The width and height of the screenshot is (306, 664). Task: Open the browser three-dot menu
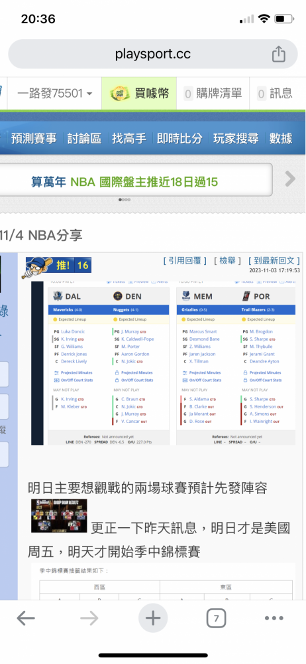pos(274,618)
